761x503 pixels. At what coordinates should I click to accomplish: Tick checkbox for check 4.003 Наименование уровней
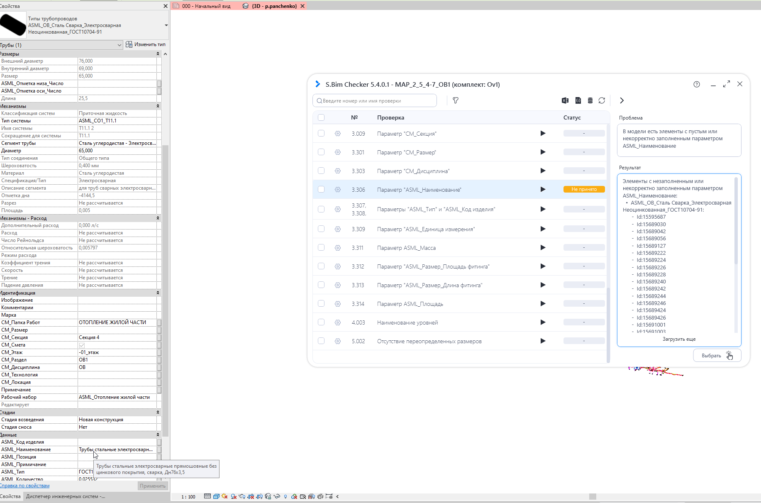point(321,322)
